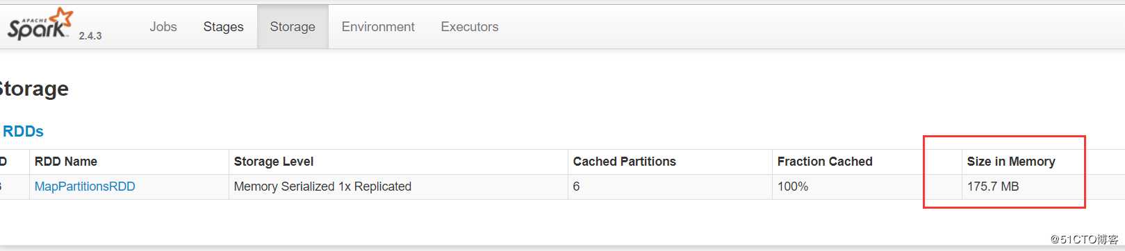Sort by the Cached Partitions column header

[x=625, y=162]
